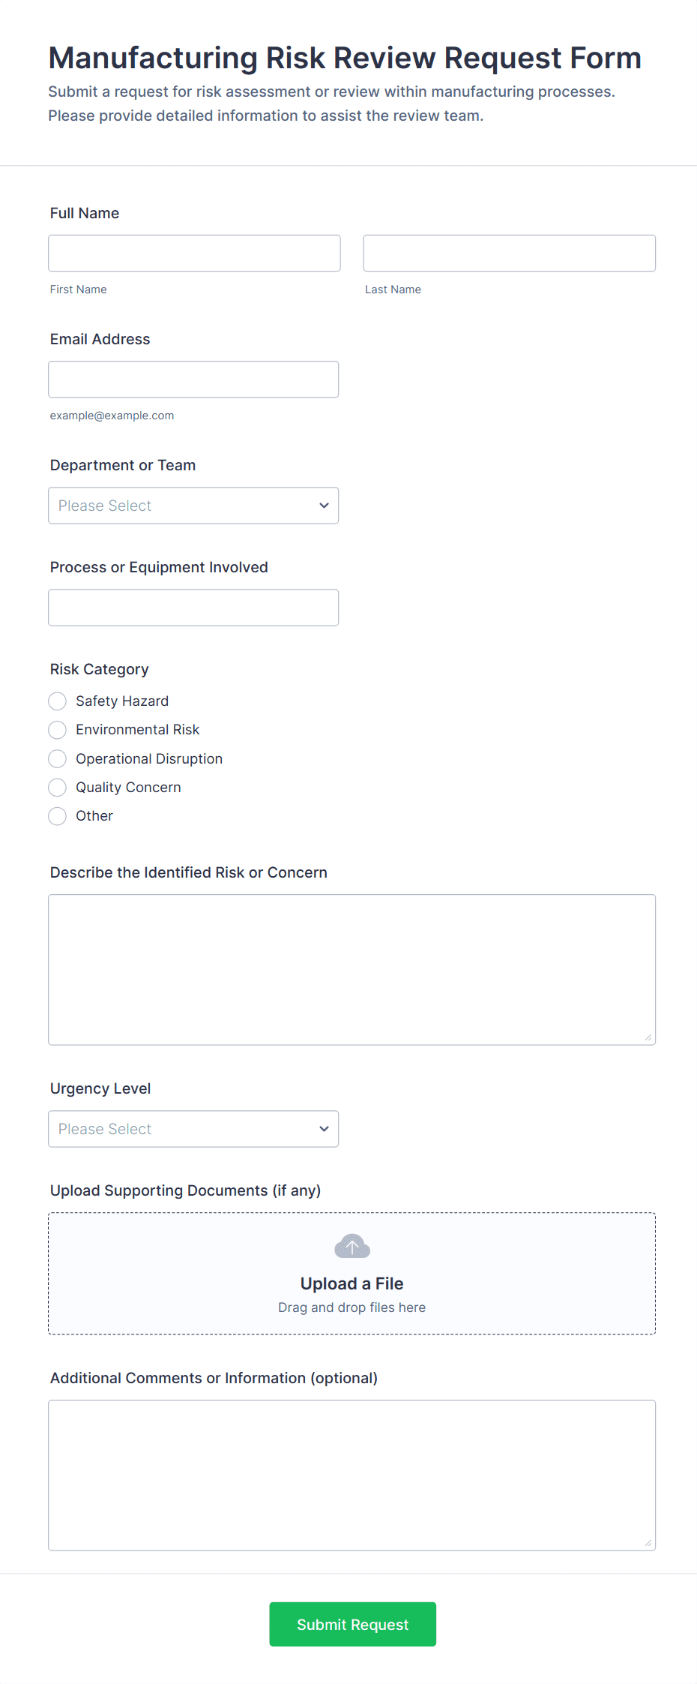The height and width of the screenshot is (1684, 697).
Task: Focus the Email Address field
Action: coord(193,379)
